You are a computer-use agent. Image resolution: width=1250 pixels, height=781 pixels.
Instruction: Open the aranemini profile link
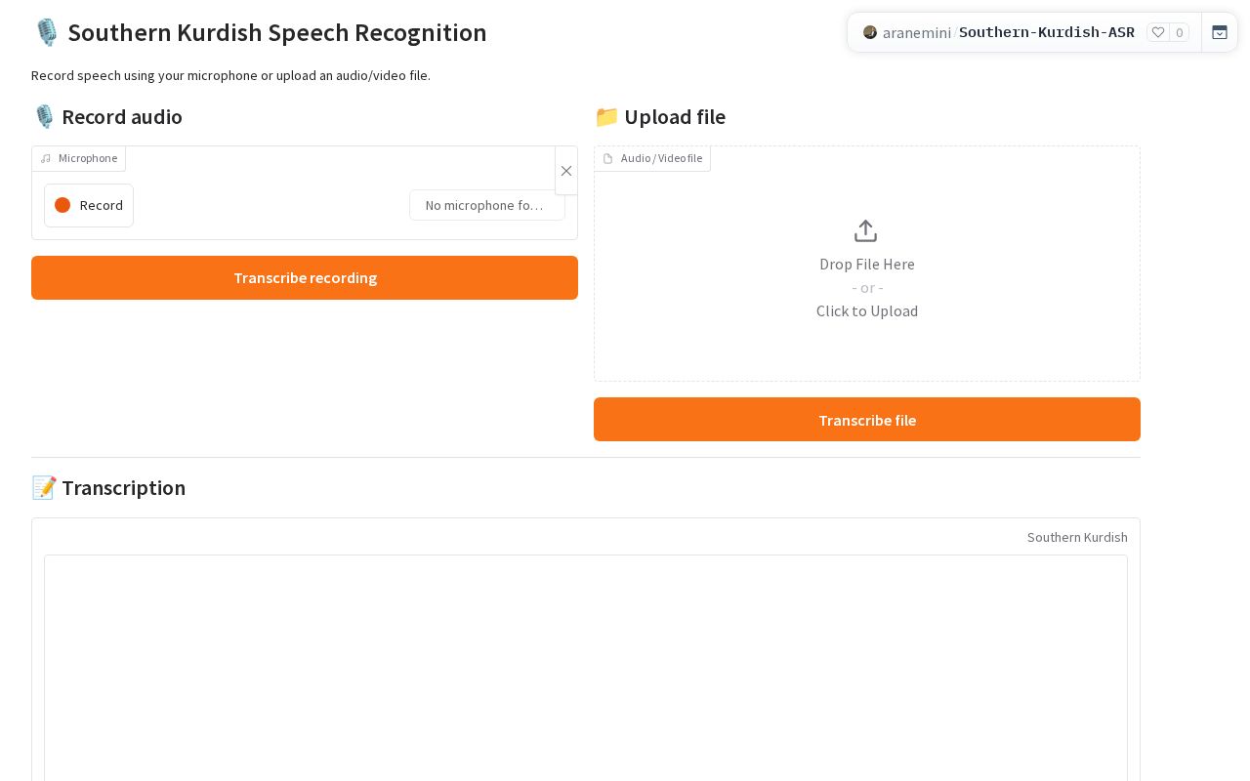916,32
